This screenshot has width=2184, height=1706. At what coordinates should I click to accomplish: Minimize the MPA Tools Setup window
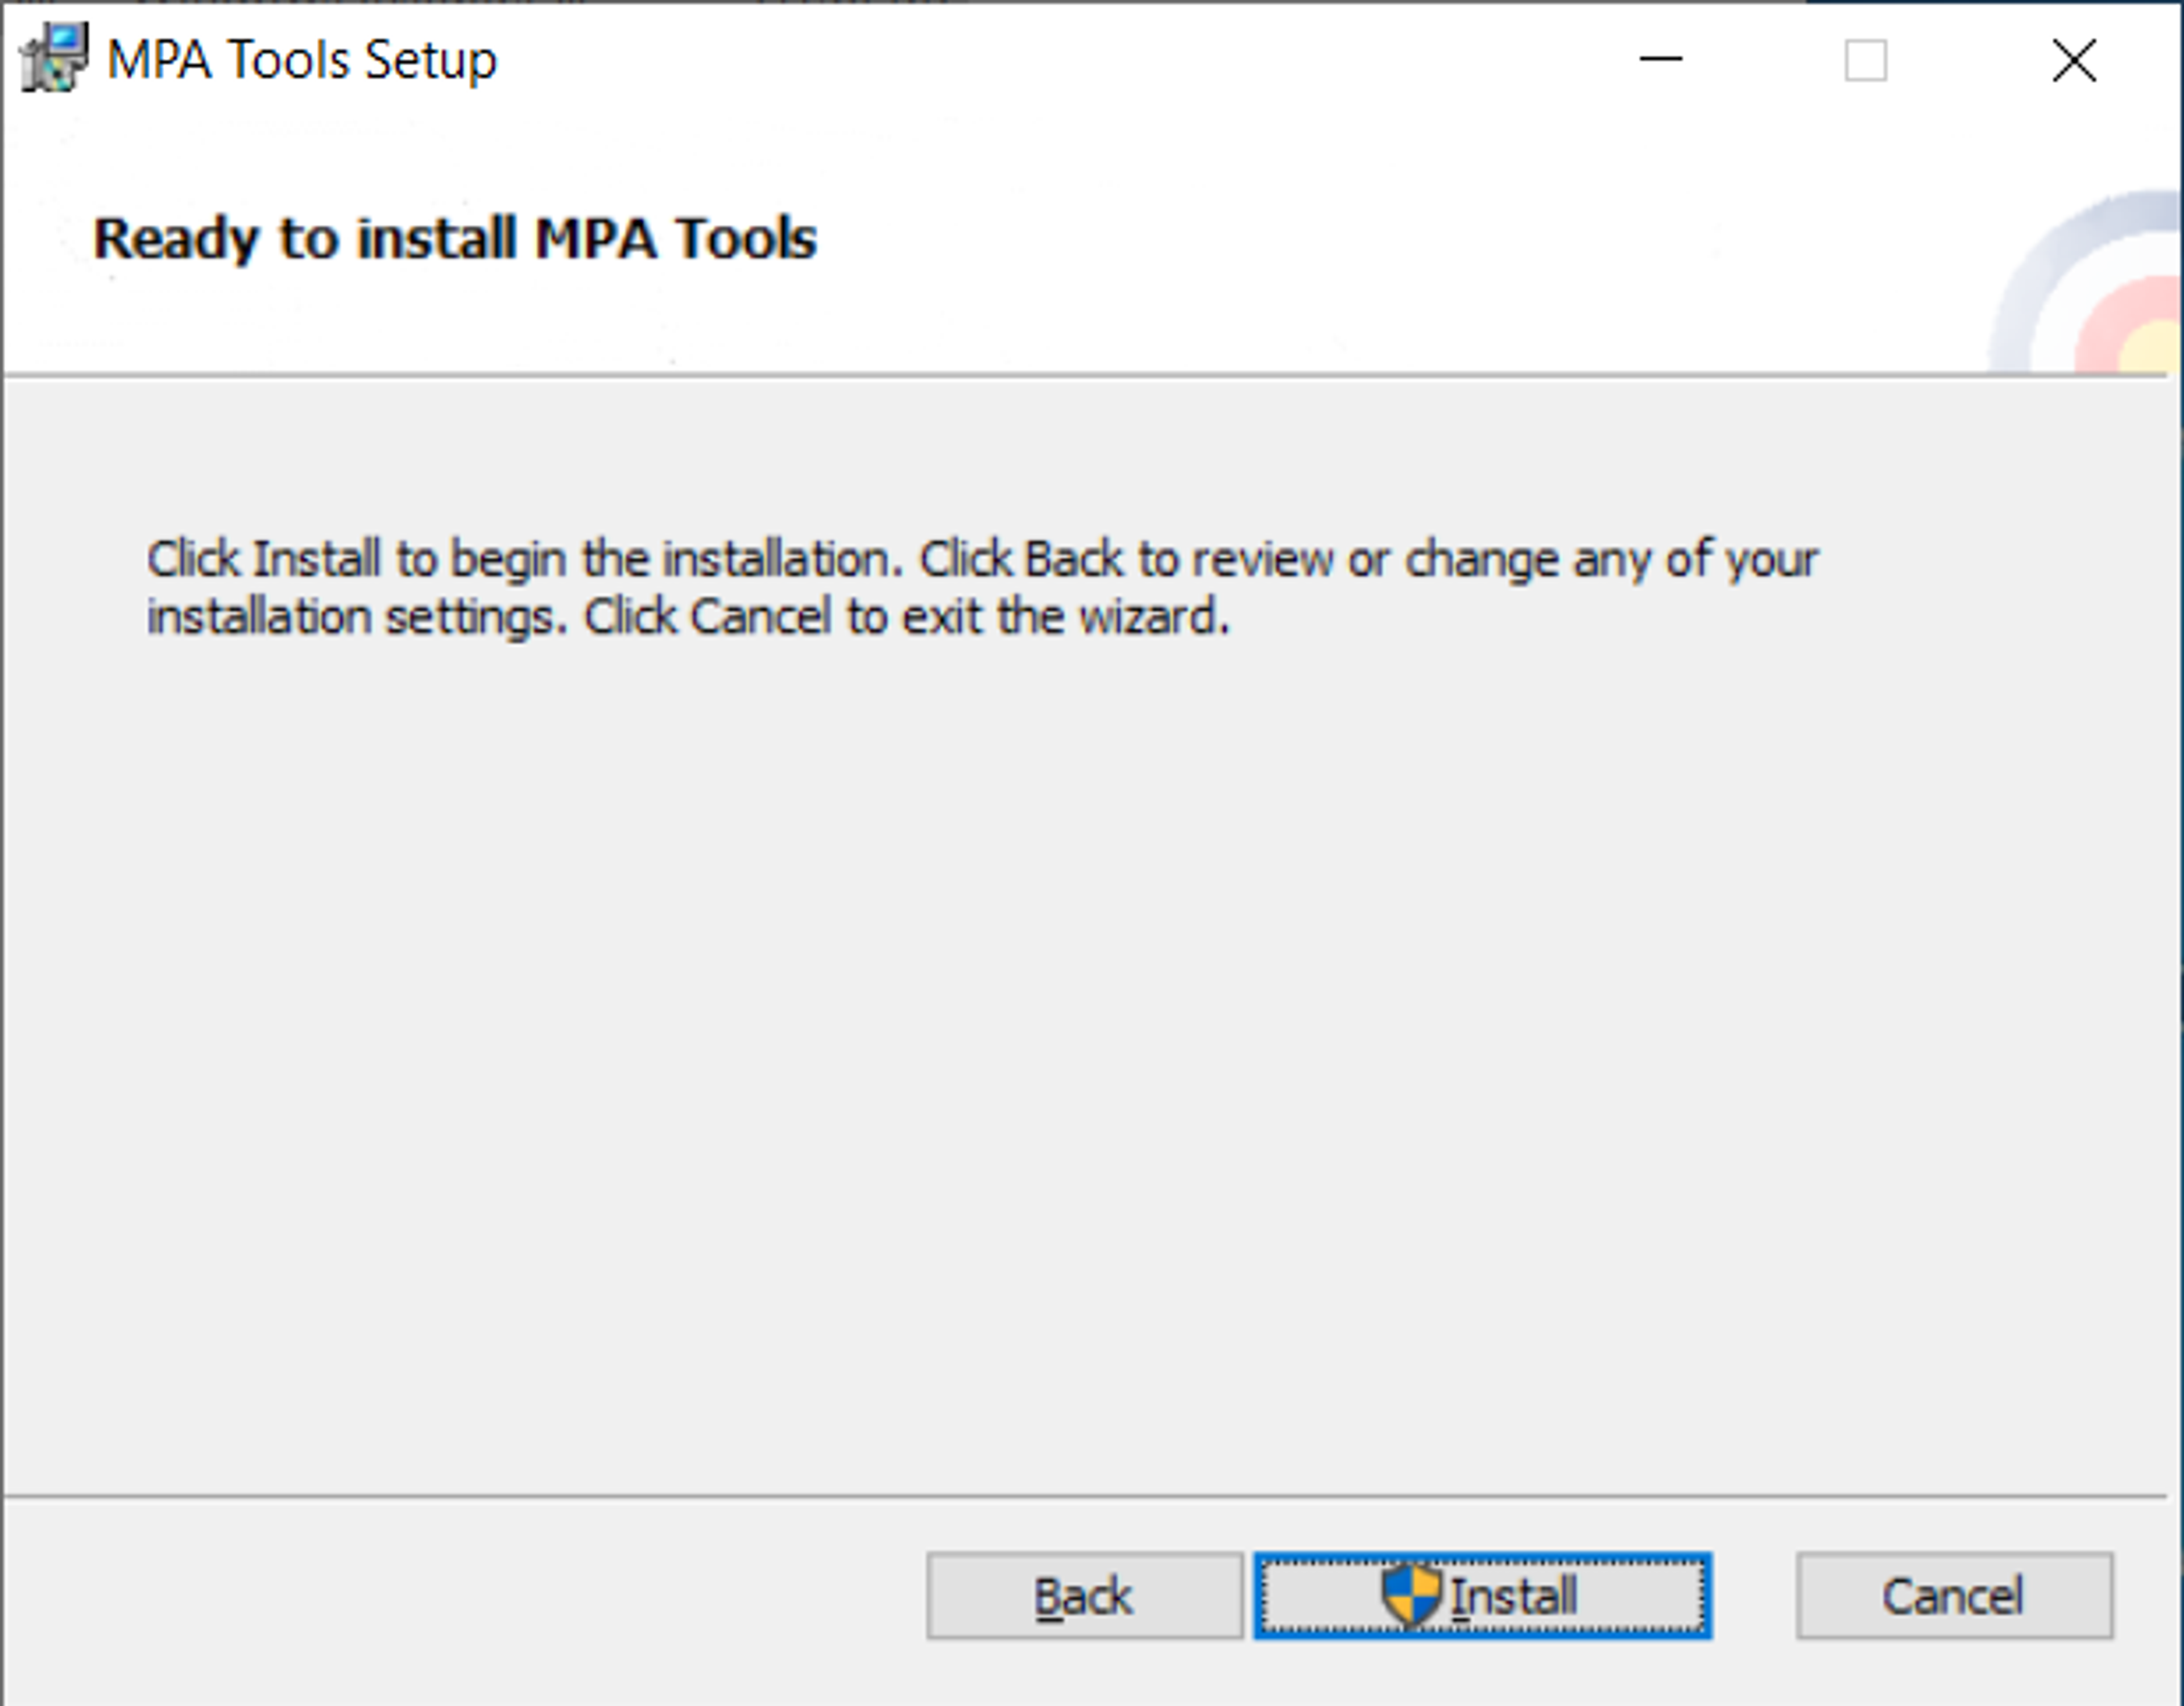point(1660,60)
